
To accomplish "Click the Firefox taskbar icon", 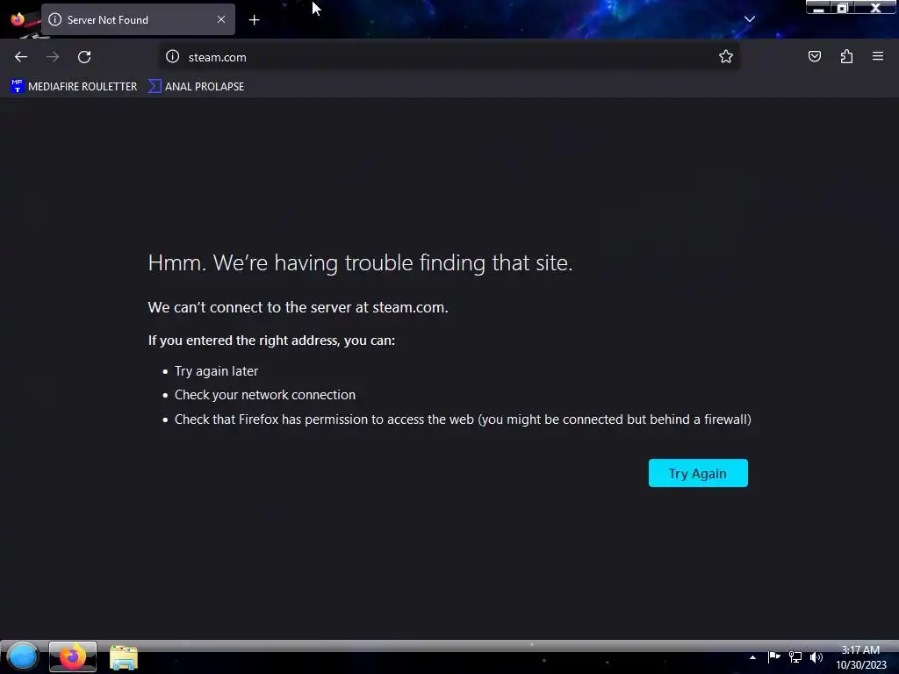I will (73, 656).
